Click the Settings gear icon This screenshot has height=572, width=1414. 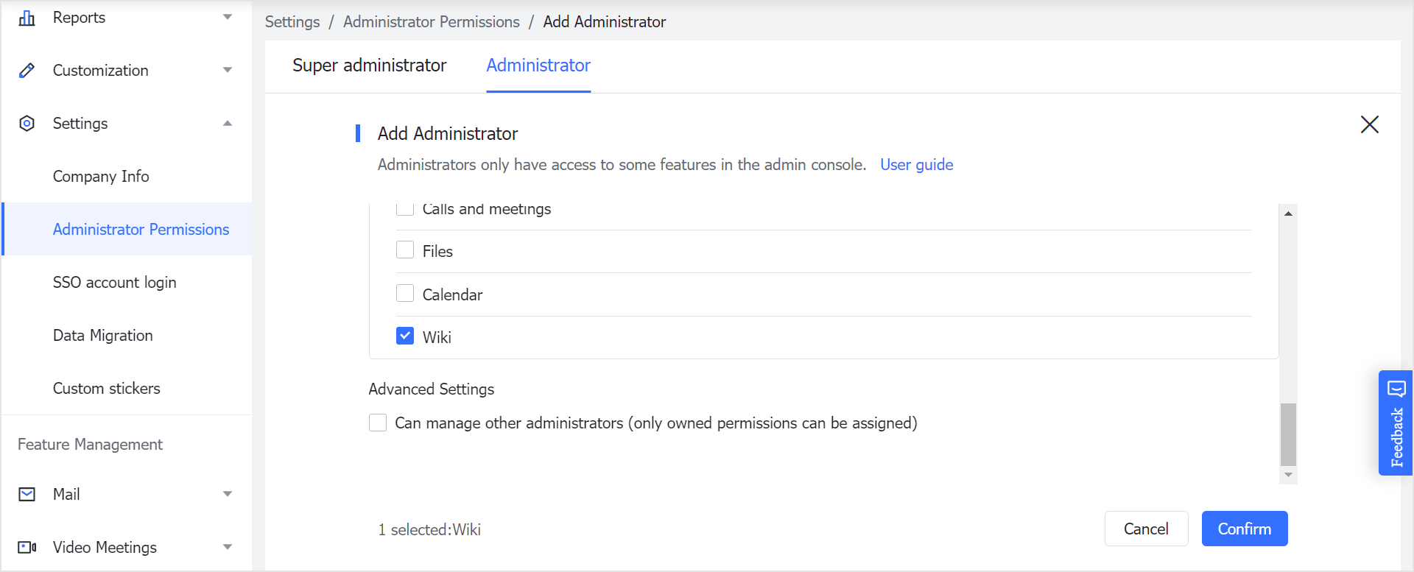[27, 124]
